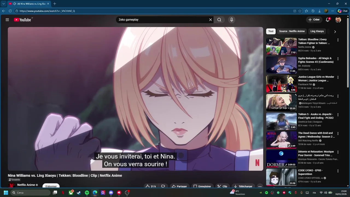Open Discord from the taskbar

click(111, 193)
